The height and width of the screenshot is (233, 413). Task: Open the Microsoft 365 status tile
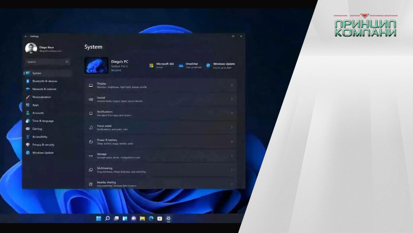162,65
